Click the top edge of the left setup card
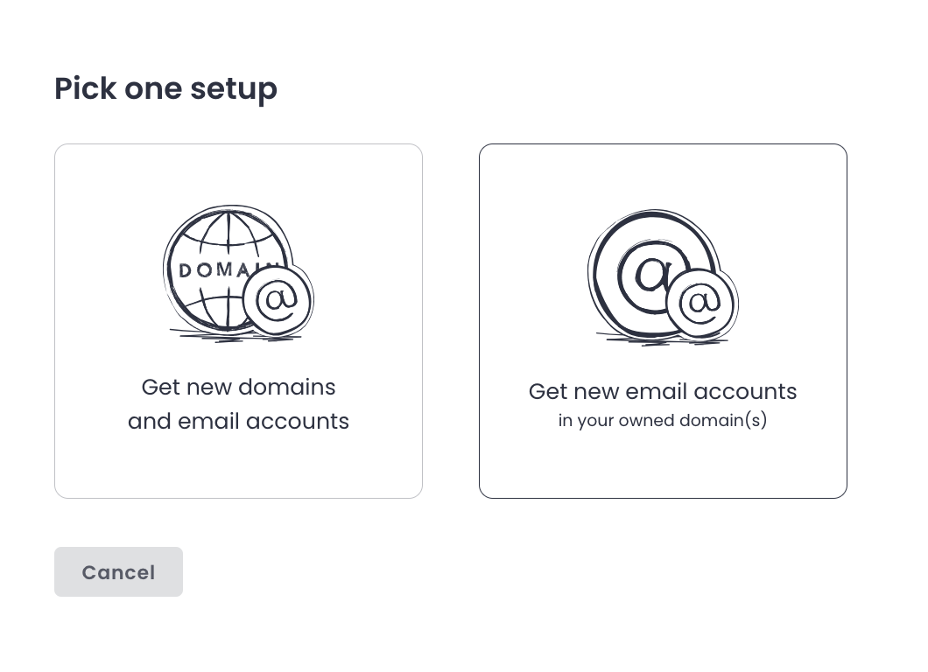The width and height of the screenshot is (928, 672). (238, 144)
